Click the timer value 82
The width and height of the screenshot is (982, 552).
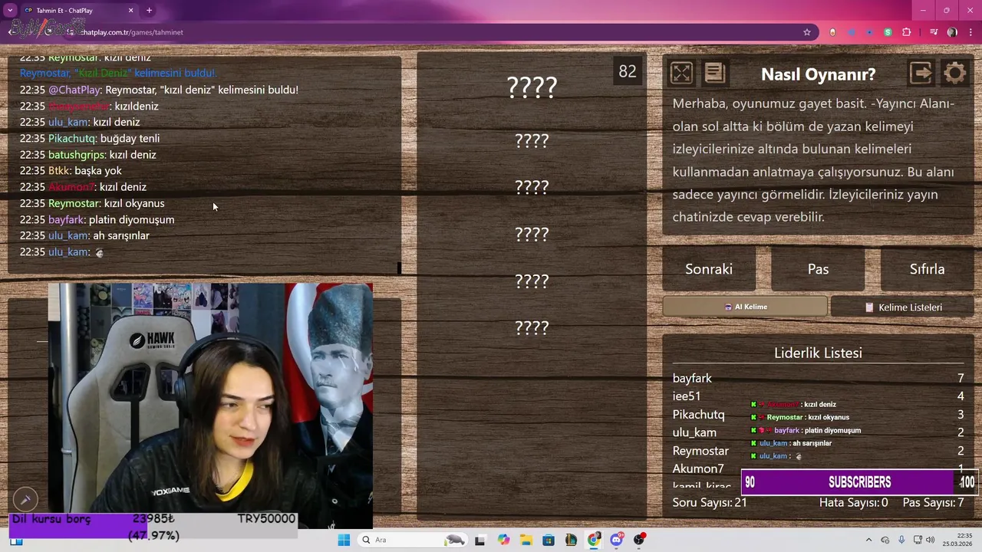(628, 71)
